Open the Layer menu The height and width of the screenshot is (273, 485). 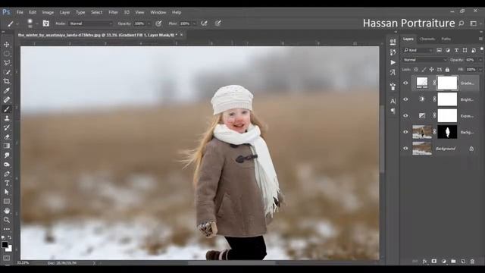pos(64,12)
